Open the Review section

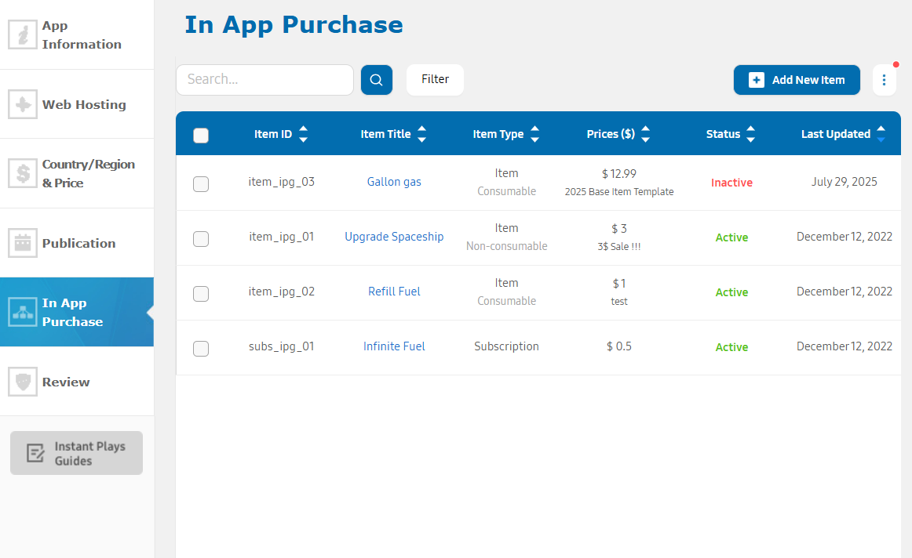pos(77,382)
